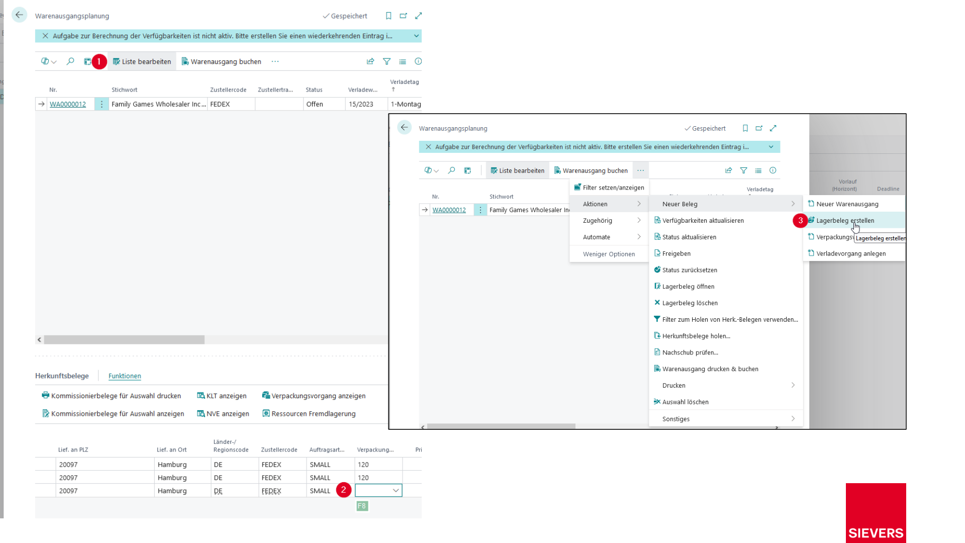The image size is (965, 543).
Task: Open the Verpackung dropdown in the third row
Action: 396,491
